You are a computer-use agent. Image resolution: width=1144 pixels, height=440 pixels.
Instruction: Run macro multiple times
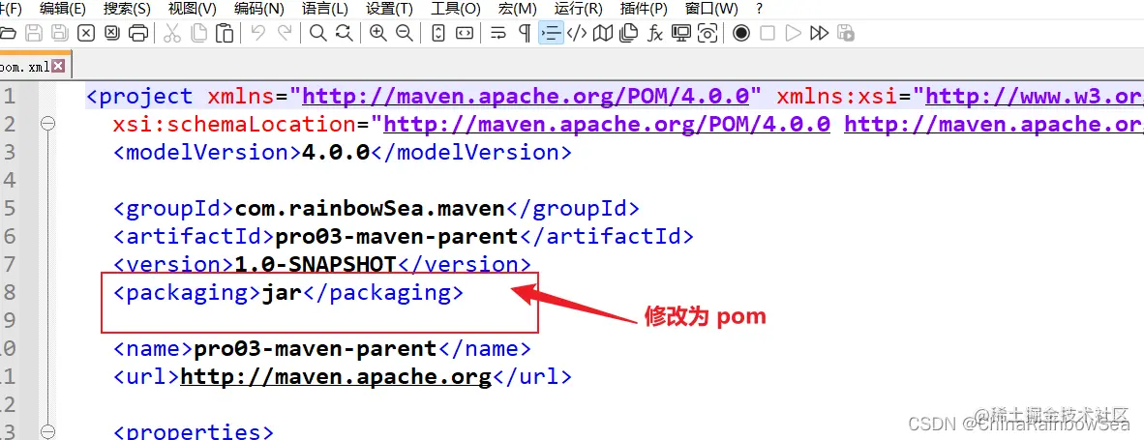pyautogui.click(x=820, y=34)
